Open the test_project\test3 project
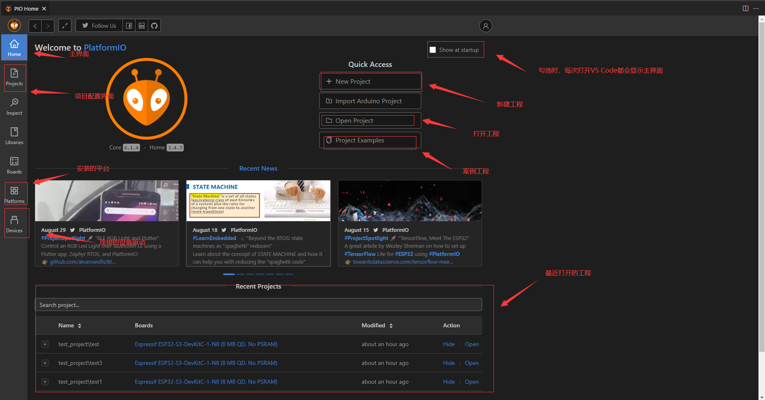This screenshot has width=765, height=400. 471,363
